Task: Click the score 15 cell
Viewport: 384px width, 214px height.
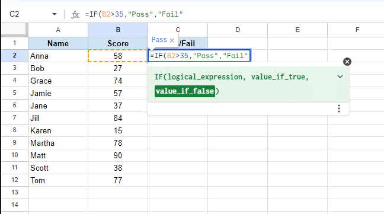Action: (x=118, y=130)
